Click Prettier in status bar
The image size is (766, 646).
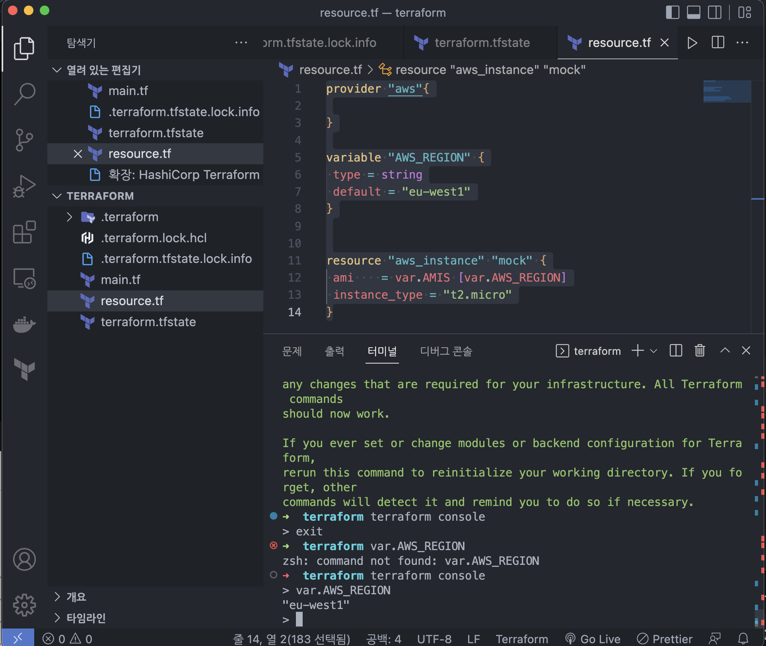[x=665, y=639]
